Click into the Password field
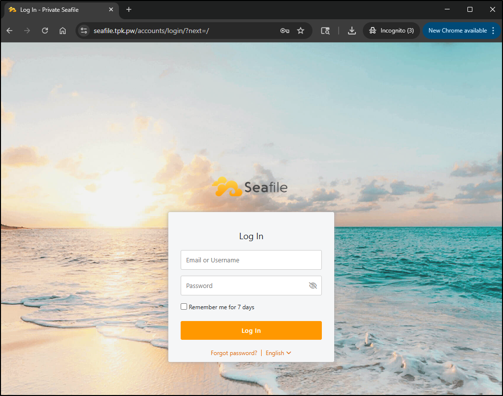 [x=244, y=286]
